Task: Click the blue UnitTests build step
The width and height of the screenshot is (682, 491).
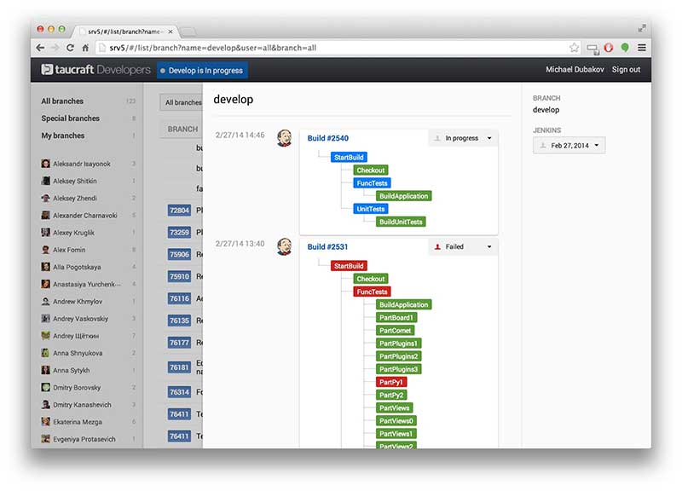Action: (371, 209)
